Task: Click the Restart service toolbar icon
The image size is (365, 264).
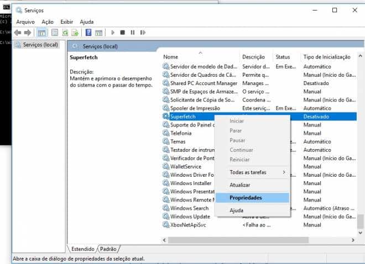Action: tap(143, 33)
